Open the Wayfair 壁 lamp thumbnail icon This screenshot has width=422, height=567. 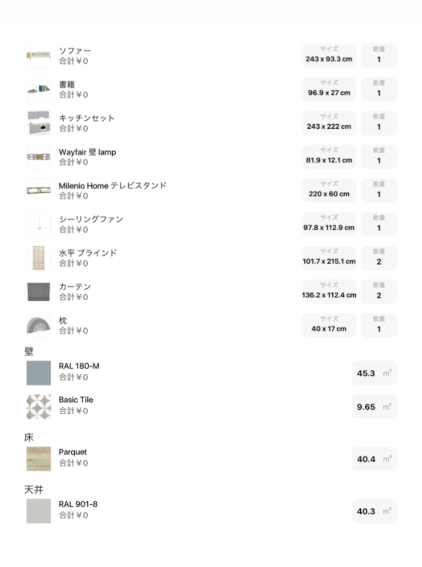coord(39,157)
